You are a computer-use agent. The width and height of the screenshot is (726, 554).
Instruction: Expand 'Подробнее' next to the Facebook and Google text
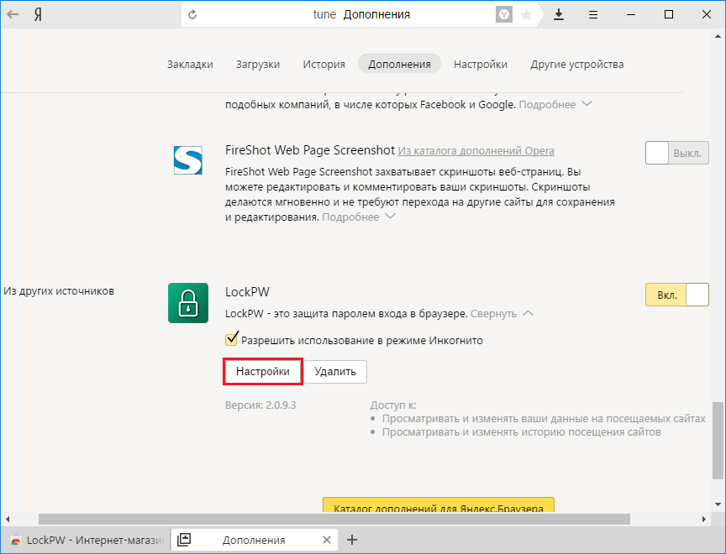click(555, 104)
